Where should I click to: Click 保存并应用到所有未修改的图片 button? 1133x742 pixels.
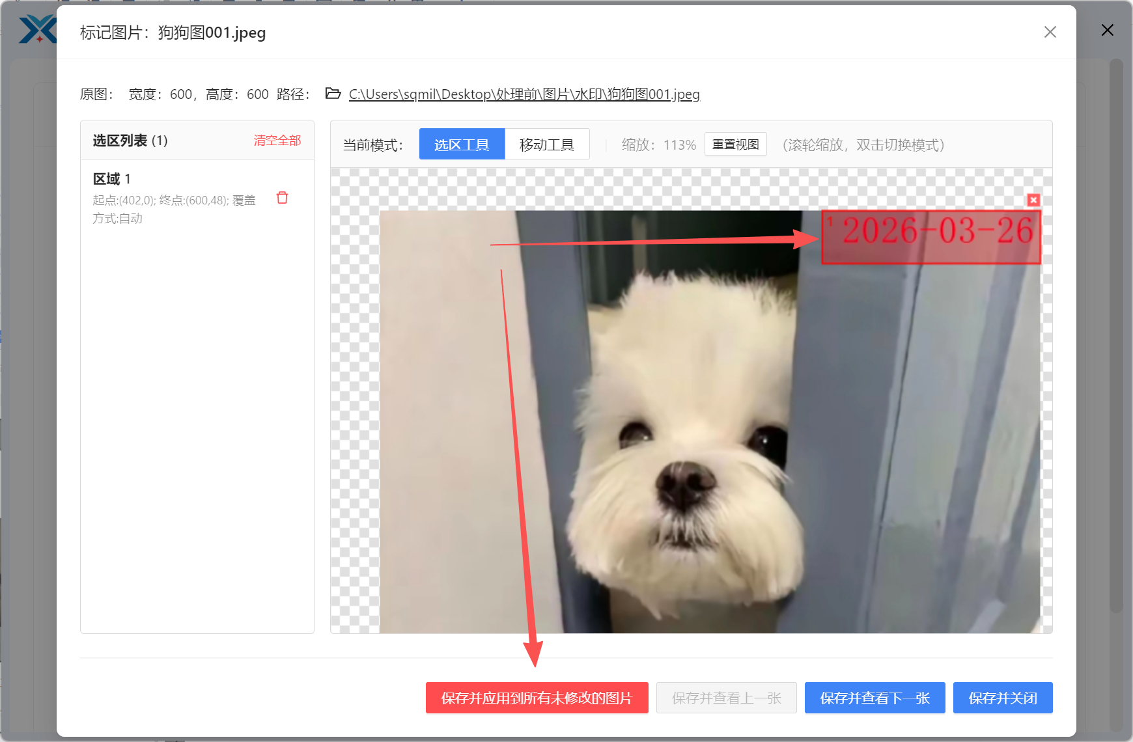click(537, 698)
